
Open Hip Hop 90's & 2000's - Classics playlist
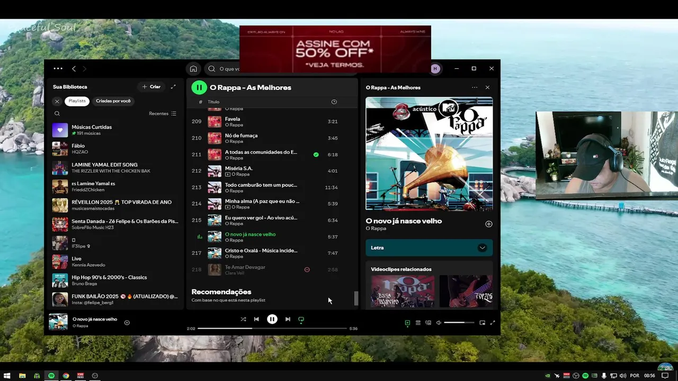click(x=115, y=280)
